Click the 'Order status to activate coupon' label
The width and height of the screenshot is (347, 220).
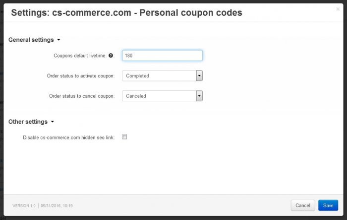tap(80, 76)
